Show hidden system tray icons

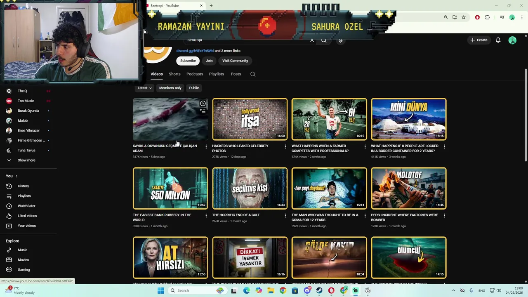click(453, 290)
